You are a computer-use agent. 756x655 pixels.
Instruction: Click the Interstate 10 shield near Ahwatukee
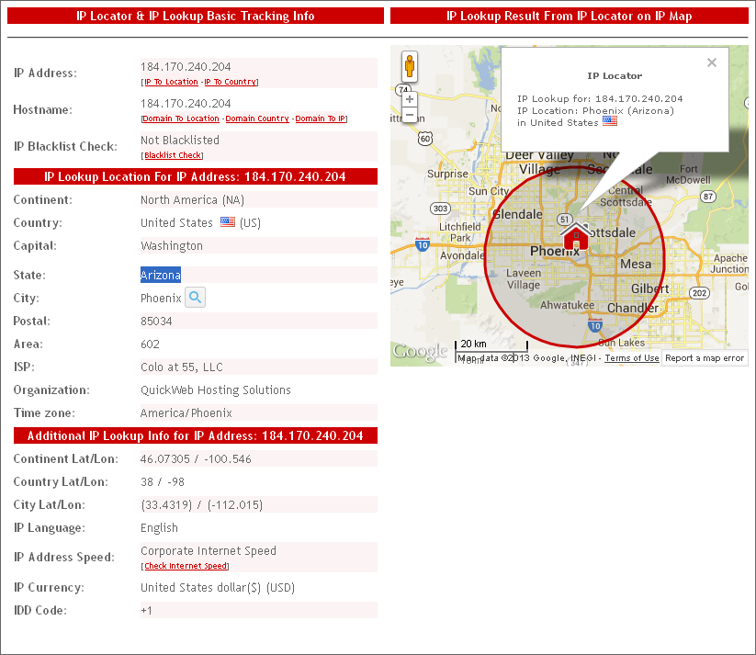click(595, 325)
